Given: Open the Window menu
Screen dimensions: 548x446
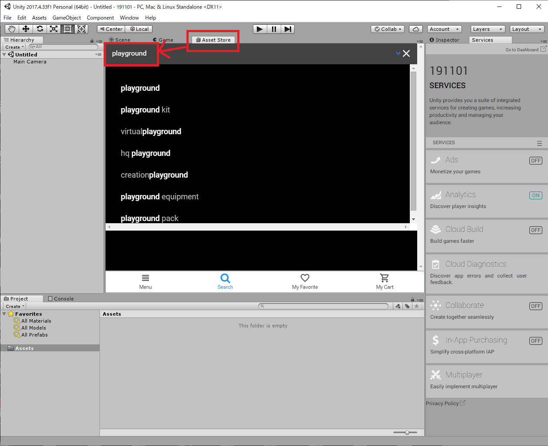Looking at the screenshot, I should coord(130,18).
